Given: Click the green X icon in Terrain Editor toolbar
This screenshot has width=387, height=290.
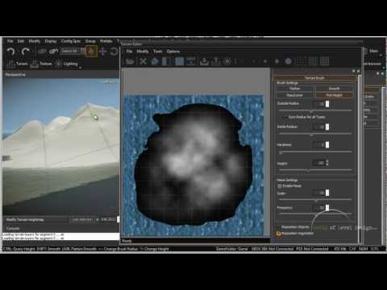Looking at the screenshot, I should pos(144,61).
